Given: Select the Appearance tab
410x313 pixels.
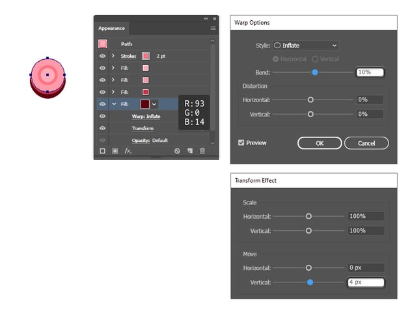Looking at the screenshot, I should [112, 28].
